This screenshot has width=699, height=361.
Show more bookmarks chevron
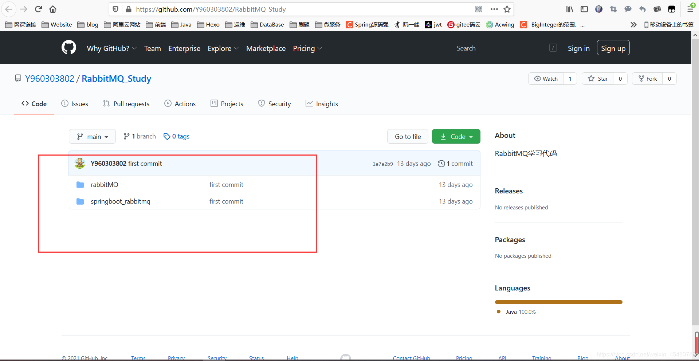pos(633,24)
